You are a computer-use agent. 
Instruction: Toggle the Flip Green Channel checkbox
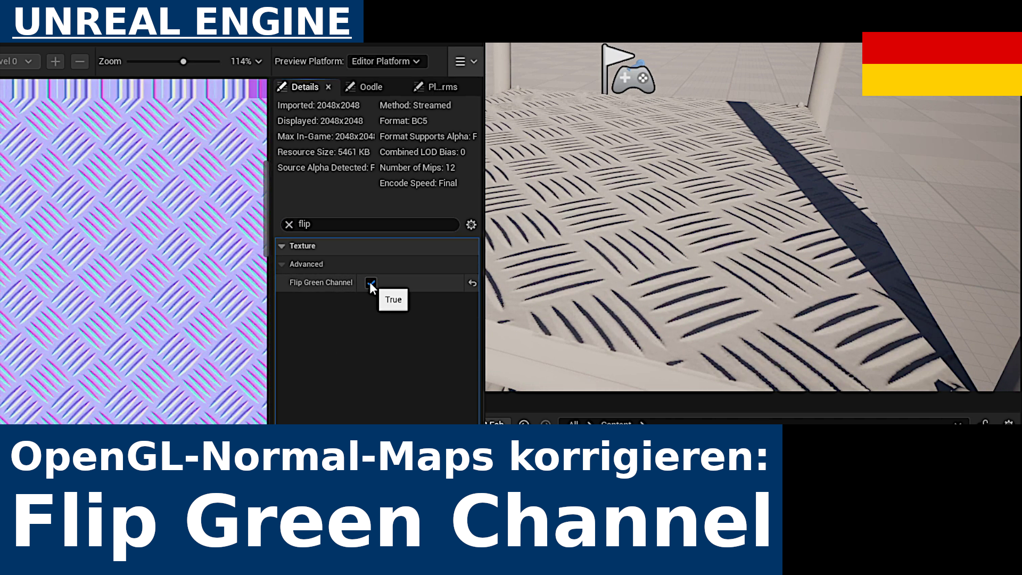(370, 283)
